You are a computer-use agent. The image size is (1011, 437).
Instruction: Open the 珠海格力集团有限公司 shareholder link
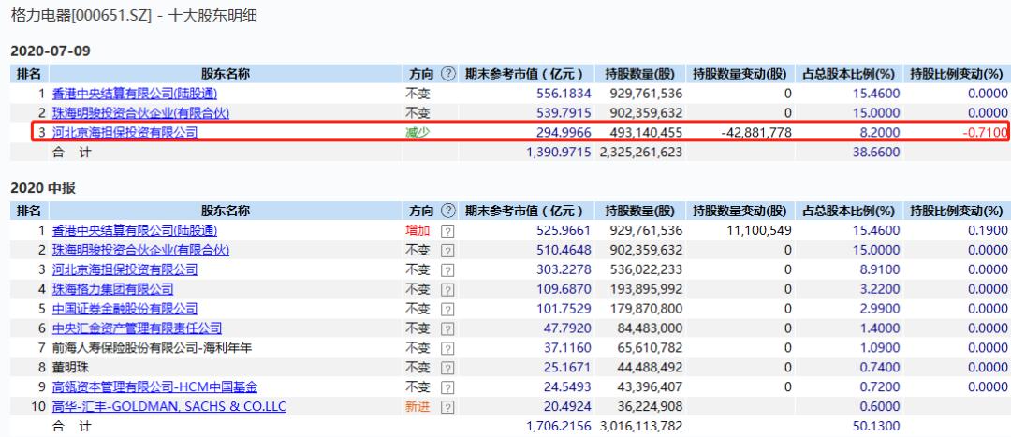click(x=113, y=289)
